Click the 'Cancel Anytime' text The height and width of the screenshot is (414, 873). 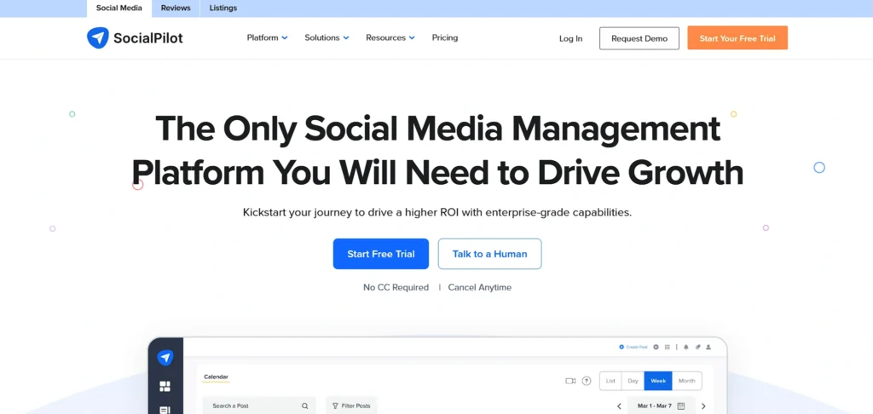point(480,288)
